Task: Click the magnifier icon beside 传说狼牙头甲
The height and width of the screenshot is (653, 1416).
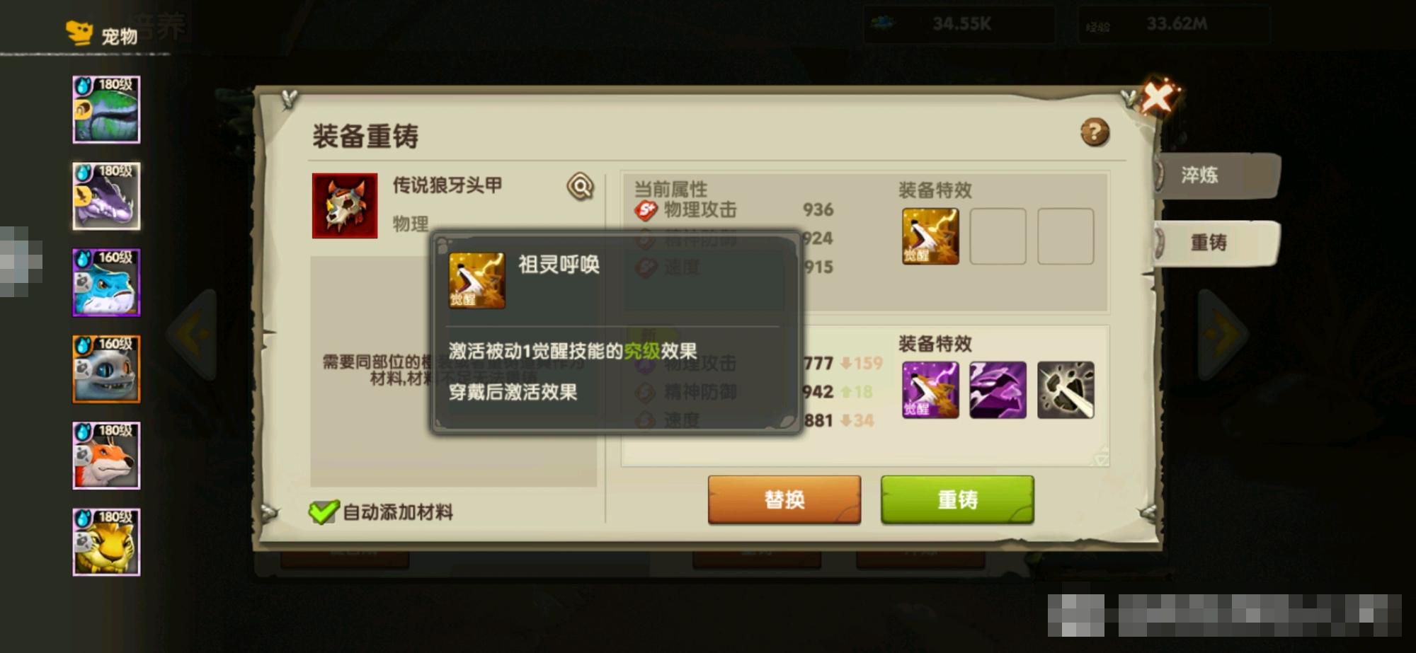Action: (580, 186)
